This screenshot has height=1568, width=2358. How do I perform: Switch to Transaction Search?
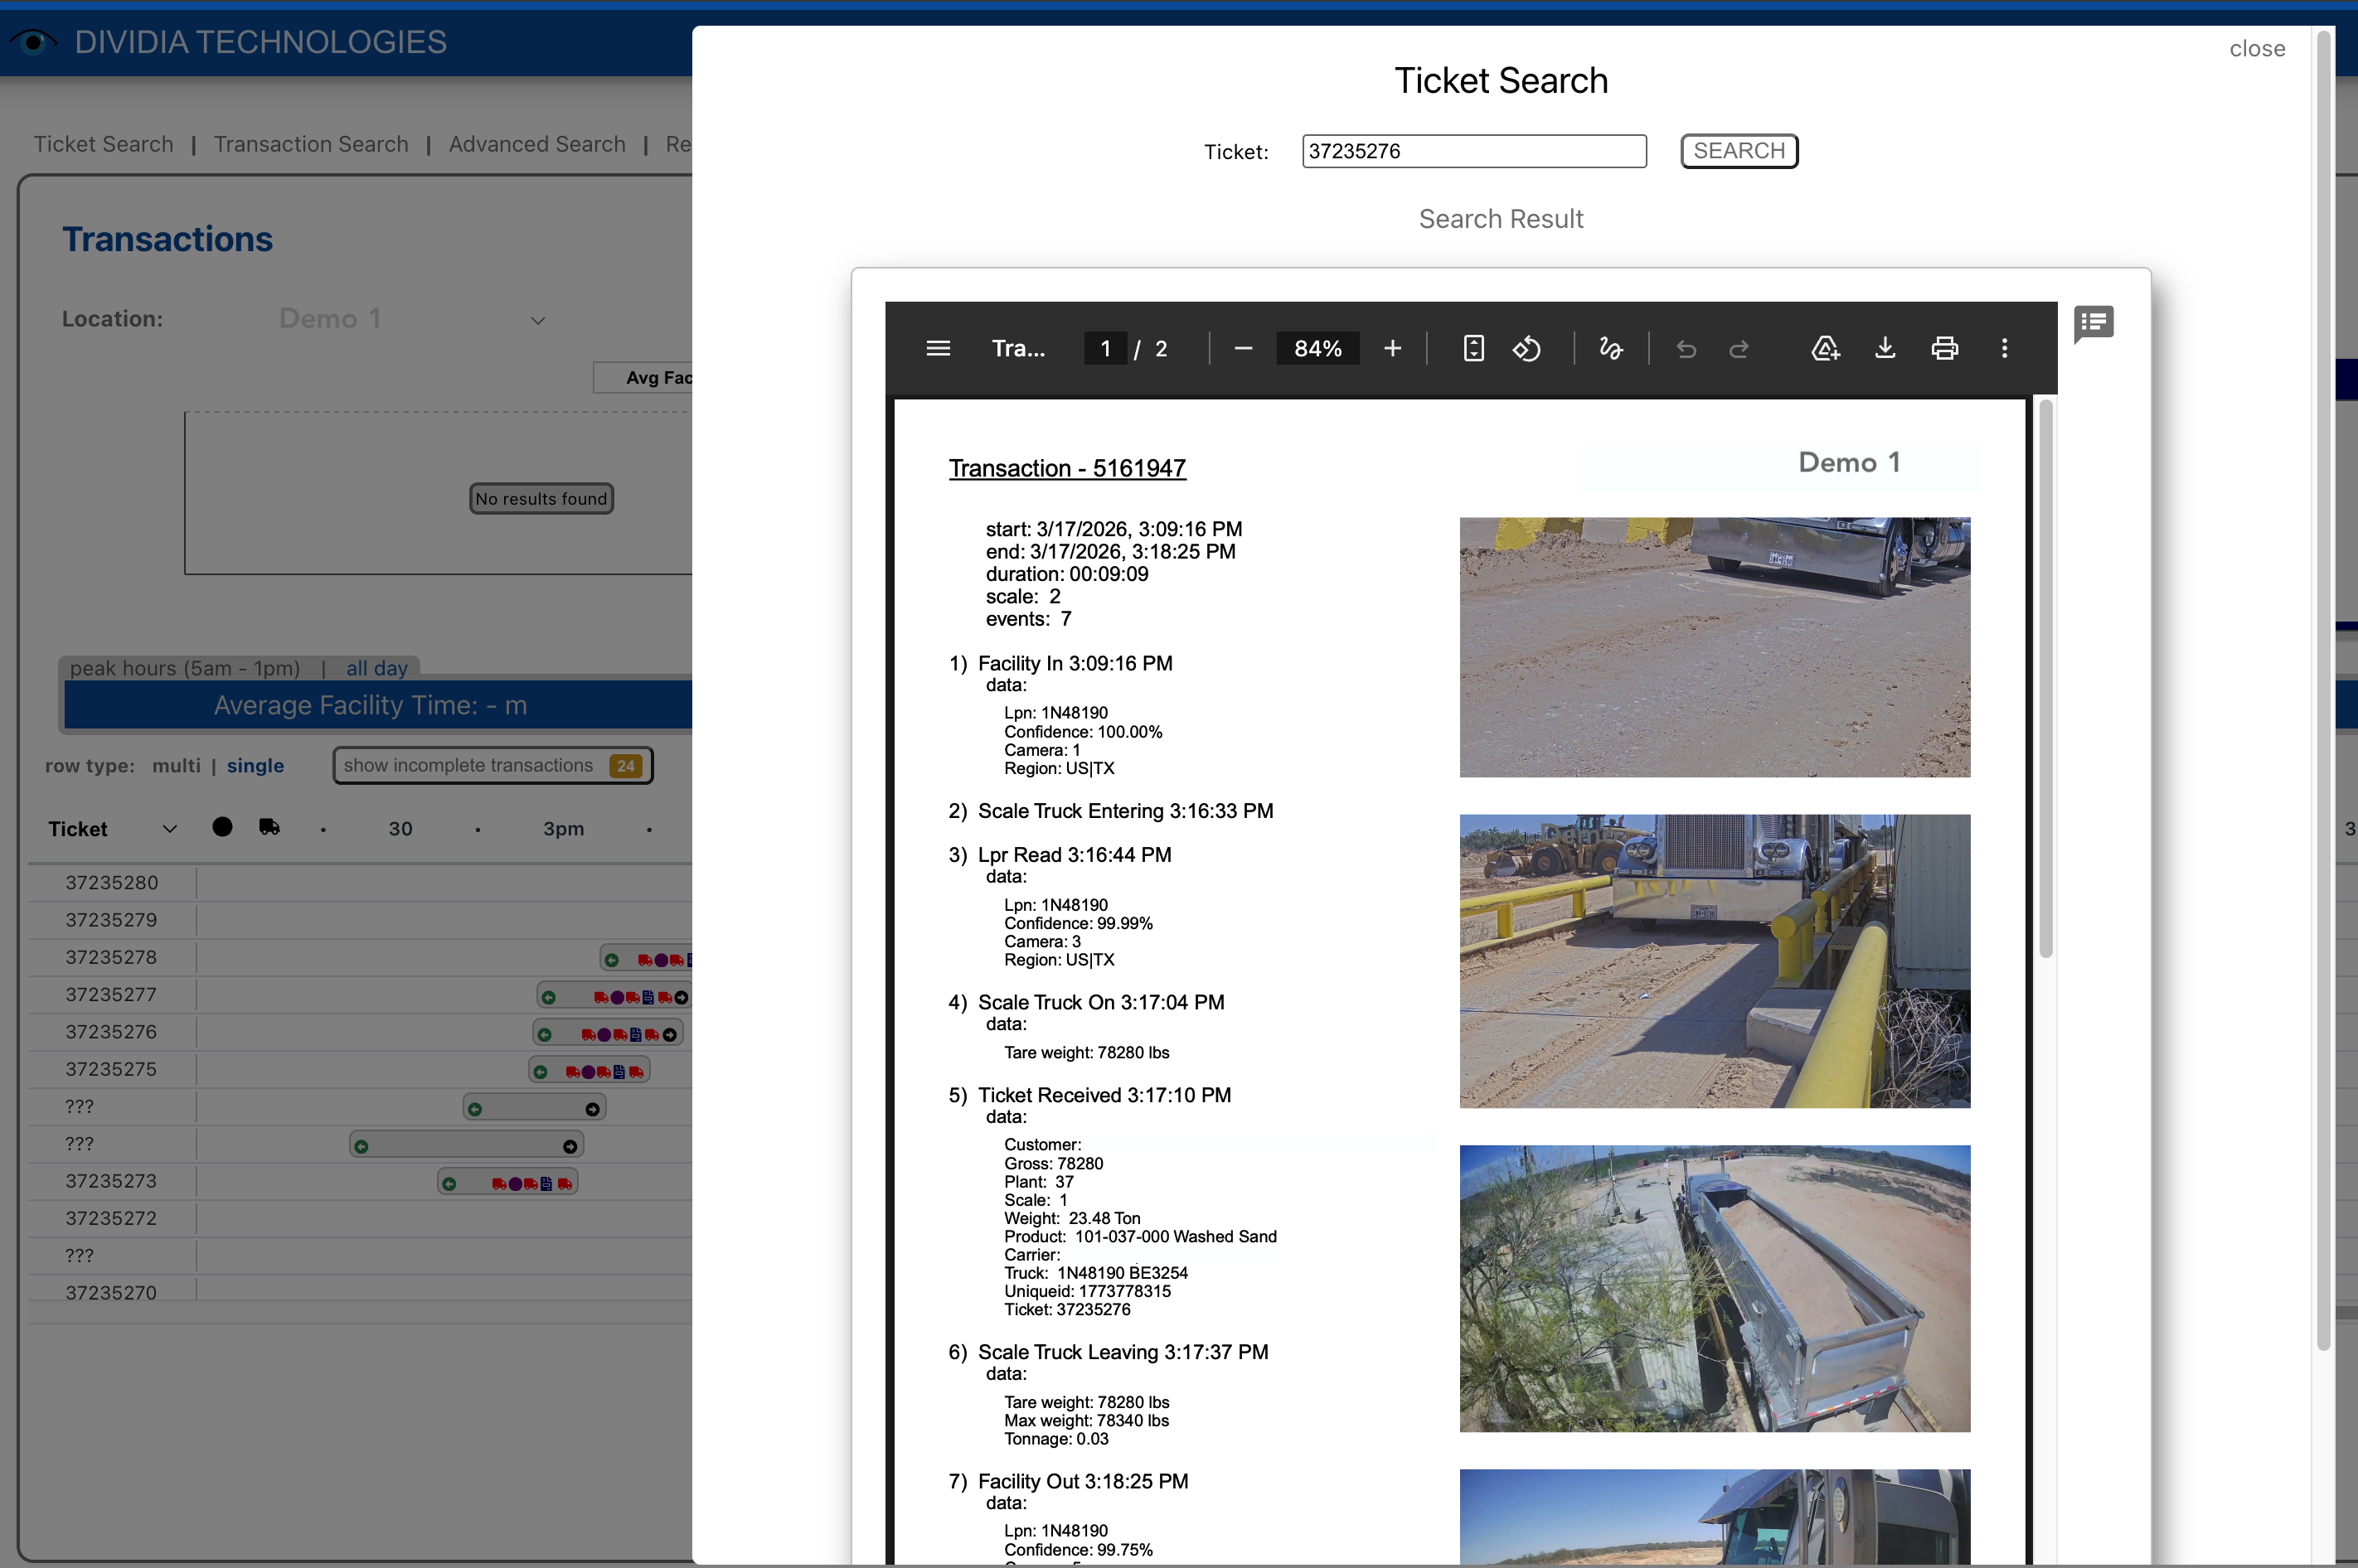tap(310, 144)
